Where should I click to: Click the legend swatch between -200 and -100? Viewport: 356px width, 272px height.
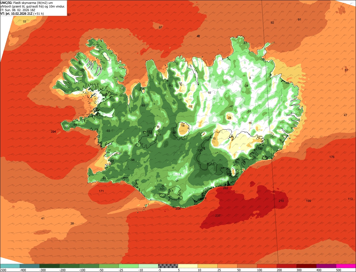[x=69, y=266]
